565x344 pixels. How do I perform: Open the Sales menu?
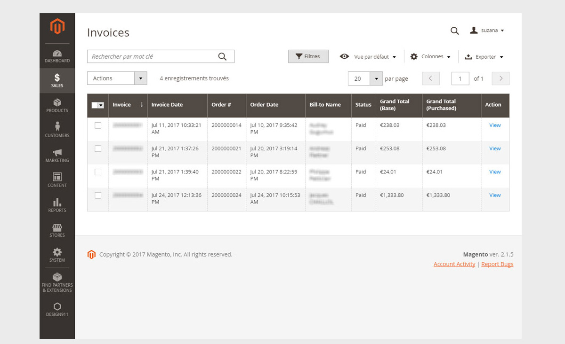(57, 81)
